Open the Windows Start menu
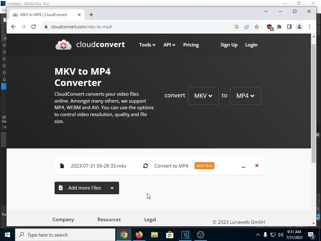Viewport: 321px width, 241px height. [8, 235]
